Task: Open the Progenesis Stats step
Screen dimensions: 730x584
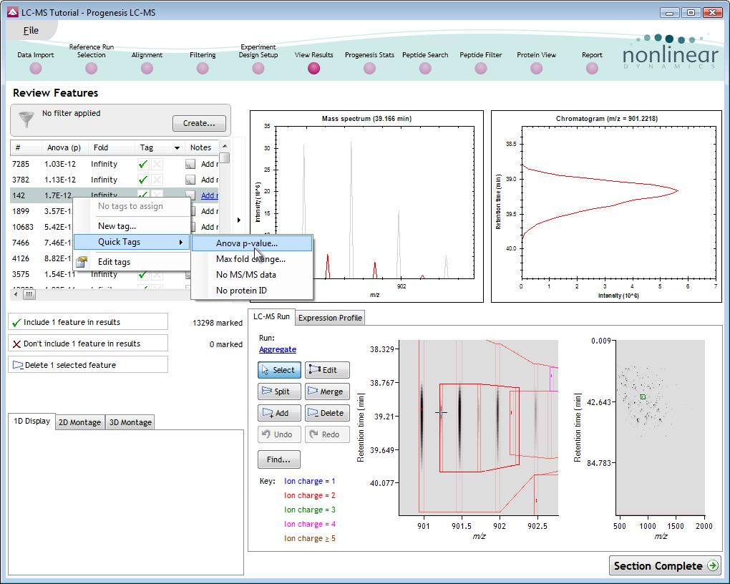Action: [x=369, y=68]
